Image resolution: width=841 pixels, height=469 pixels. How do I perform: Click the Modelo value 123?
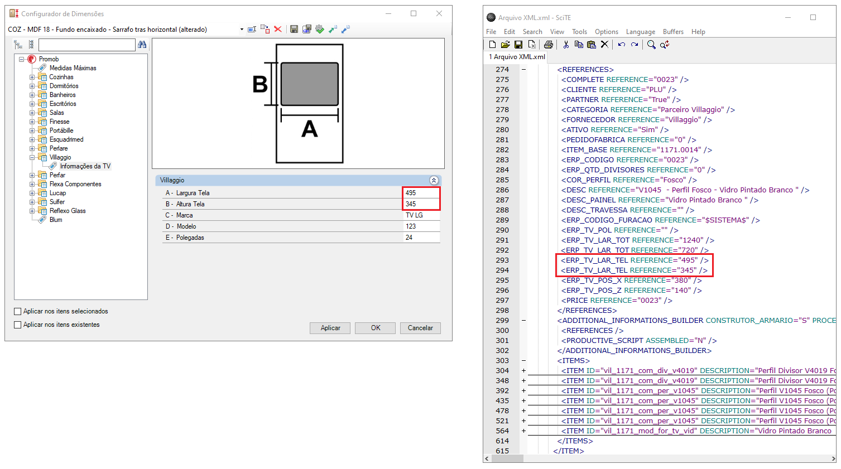(x=421, y=226)
